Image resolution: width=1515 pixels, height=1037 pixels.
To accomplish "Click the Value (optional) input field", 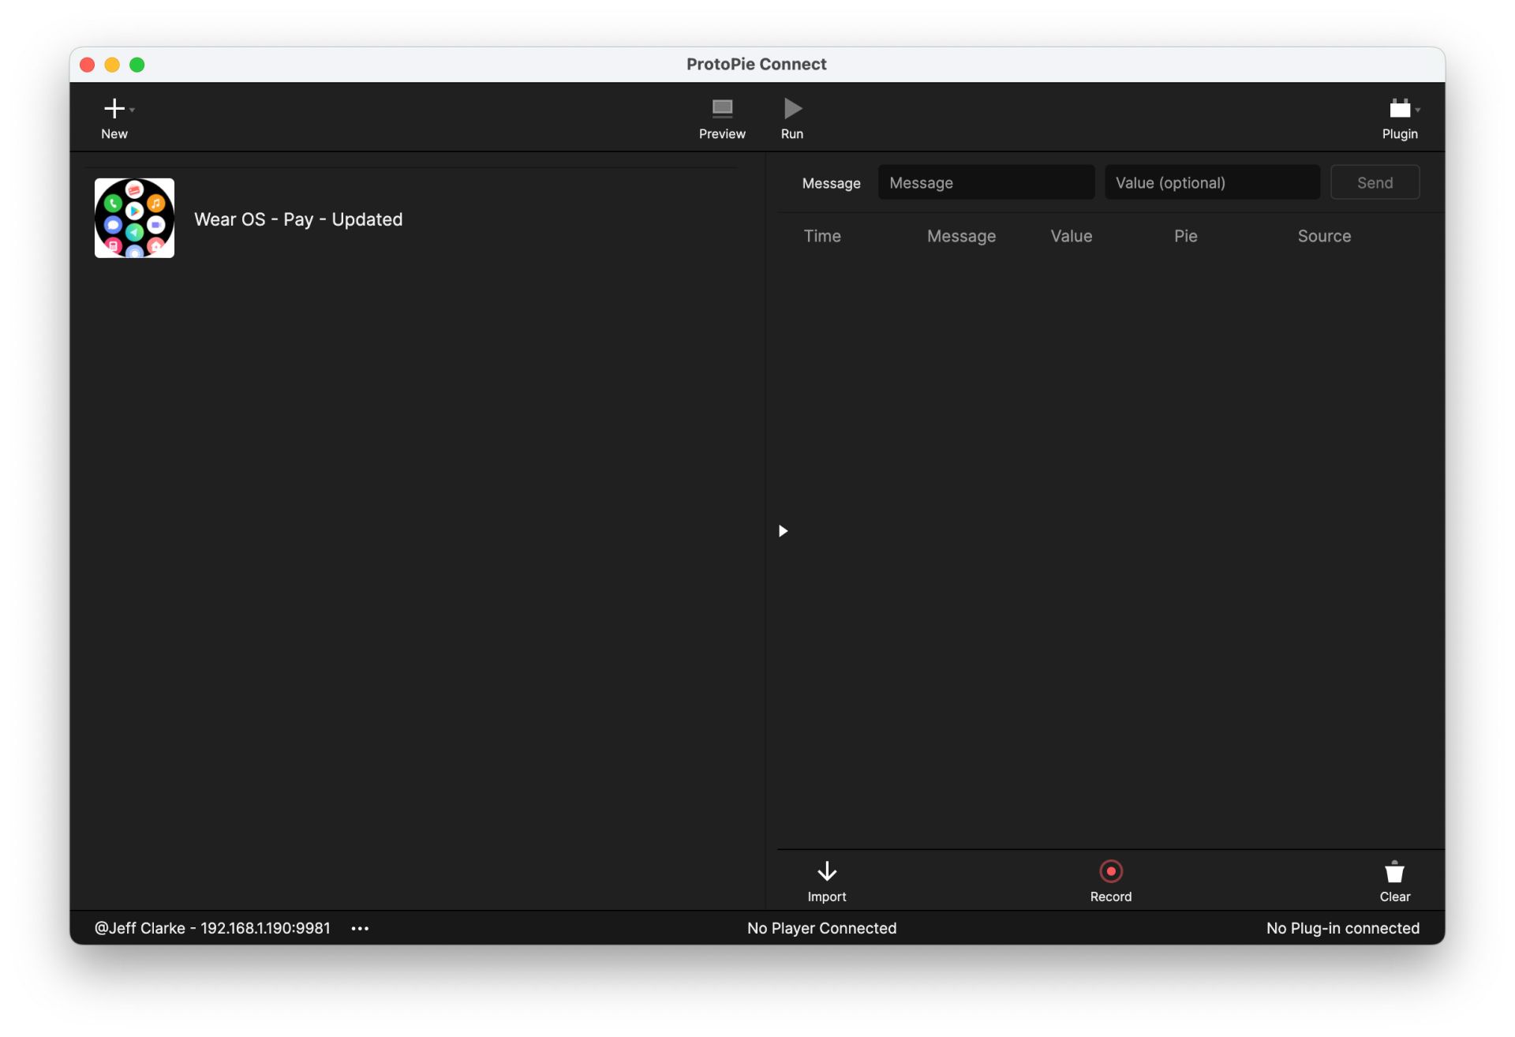I will [x=1212, y=183].
